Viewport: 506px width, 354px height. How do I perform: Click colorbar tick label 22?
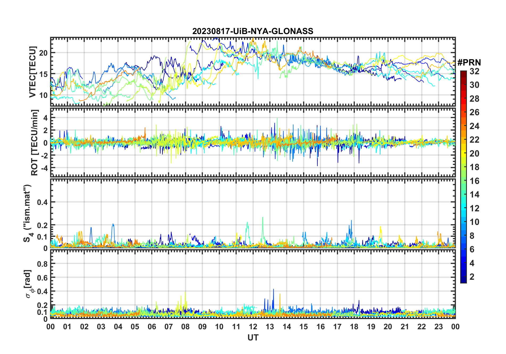coord(474,140)
